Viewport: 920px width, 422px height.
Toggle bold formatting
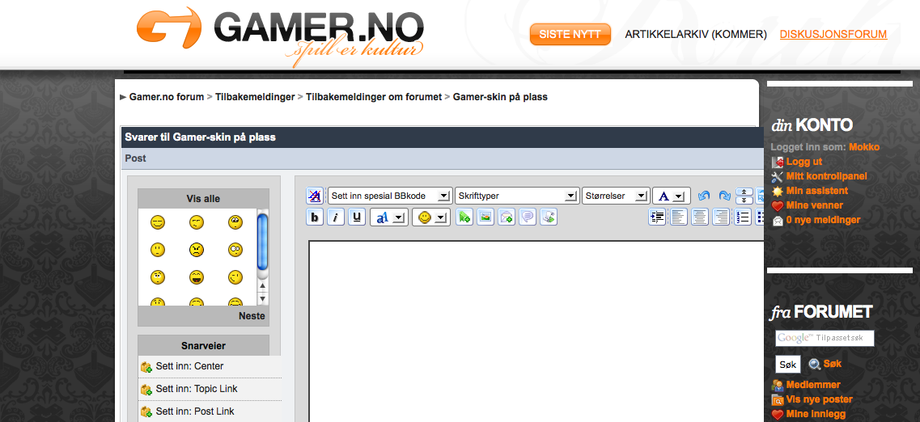(x=315, y=217)
